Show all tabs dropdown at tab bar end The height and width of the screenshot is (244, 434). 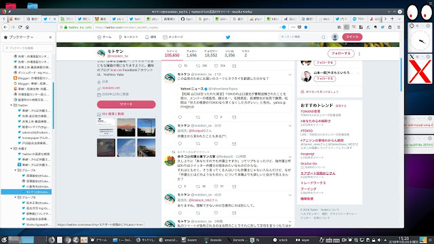[x=399, y=19]
